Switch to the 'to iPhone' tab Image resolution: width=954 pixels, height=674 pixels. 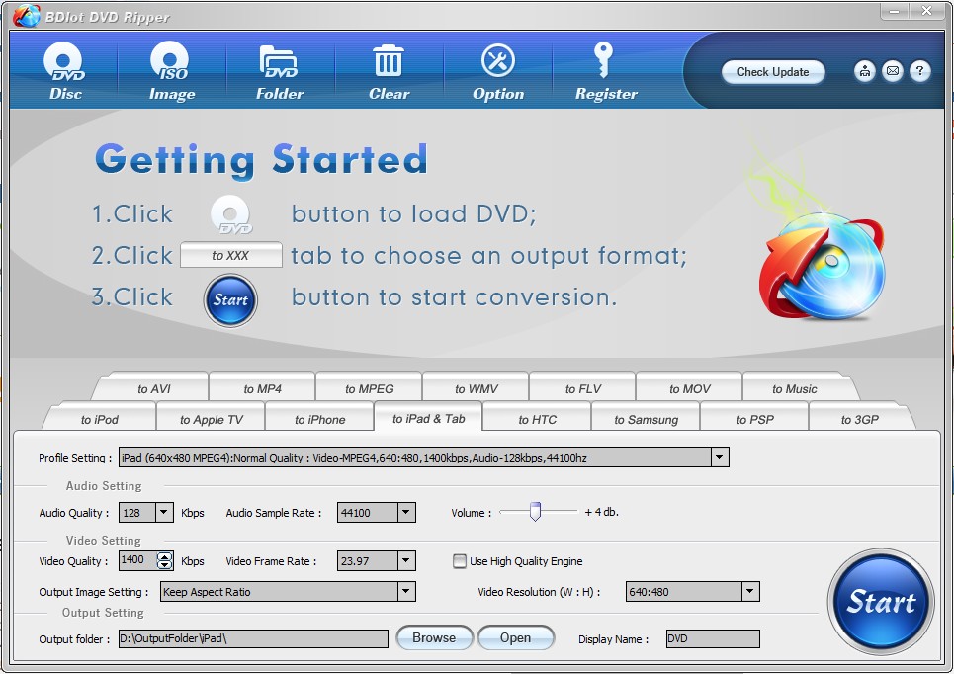[x=319, y=419]
